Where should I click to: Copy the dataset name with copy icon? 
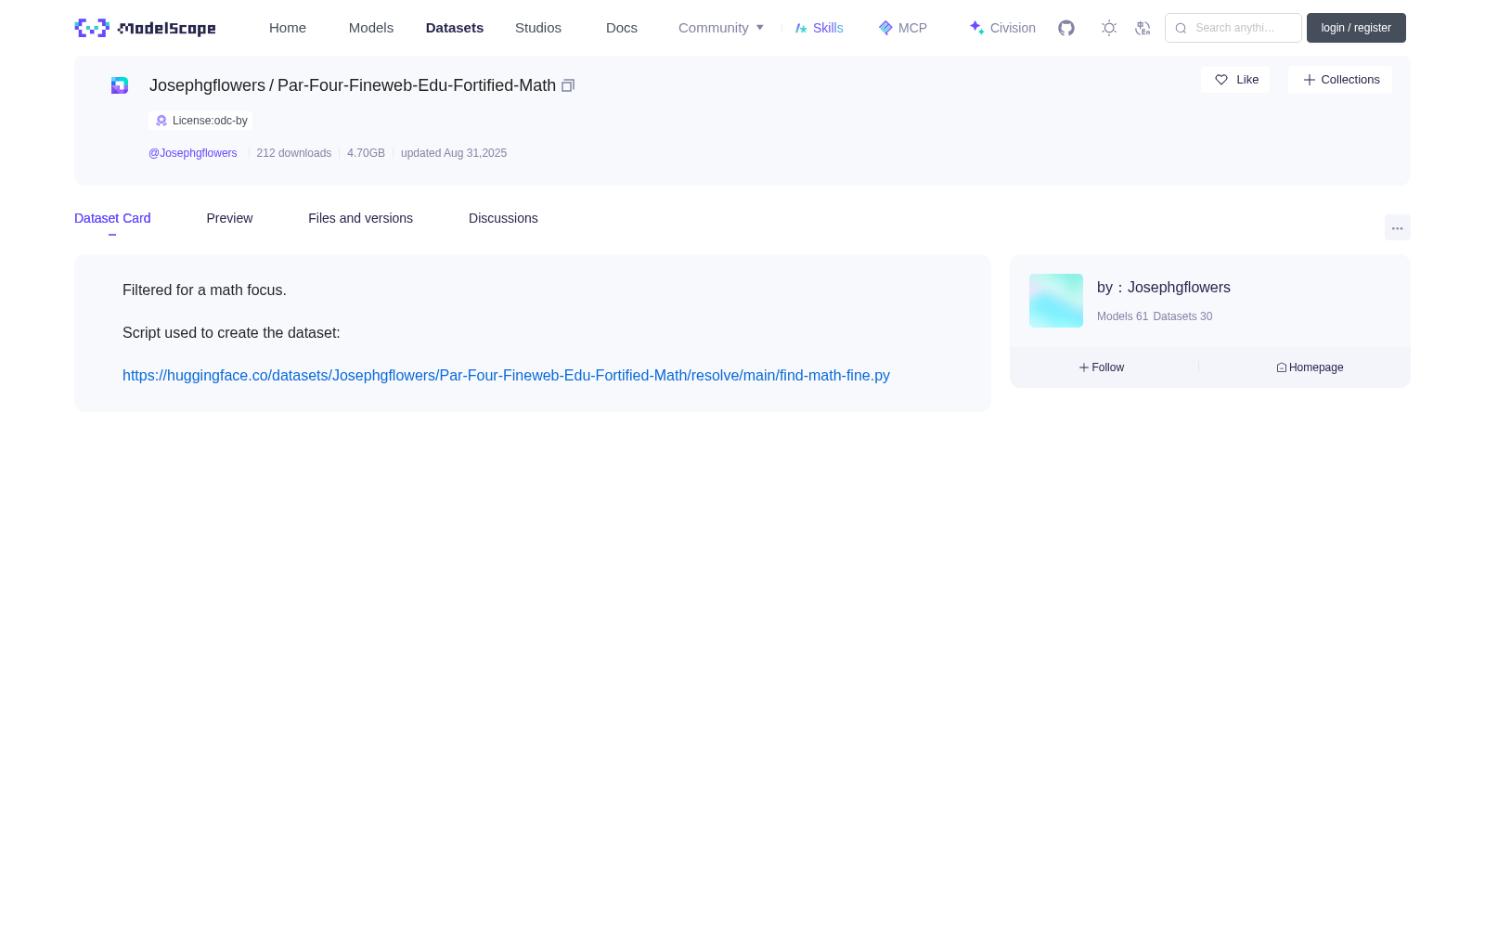(x=568, y=85)
